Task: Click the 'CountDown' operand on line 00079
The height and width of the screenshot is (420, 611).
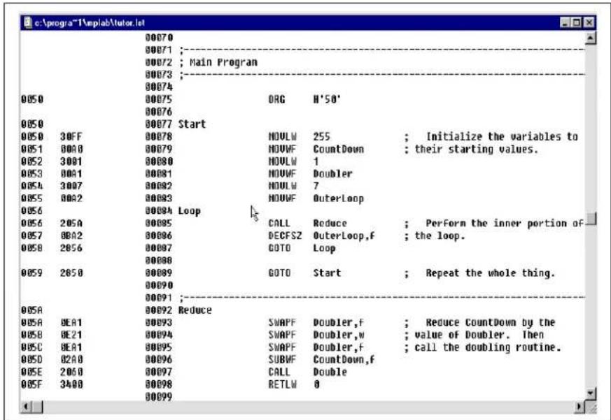Action: point(338,149)
